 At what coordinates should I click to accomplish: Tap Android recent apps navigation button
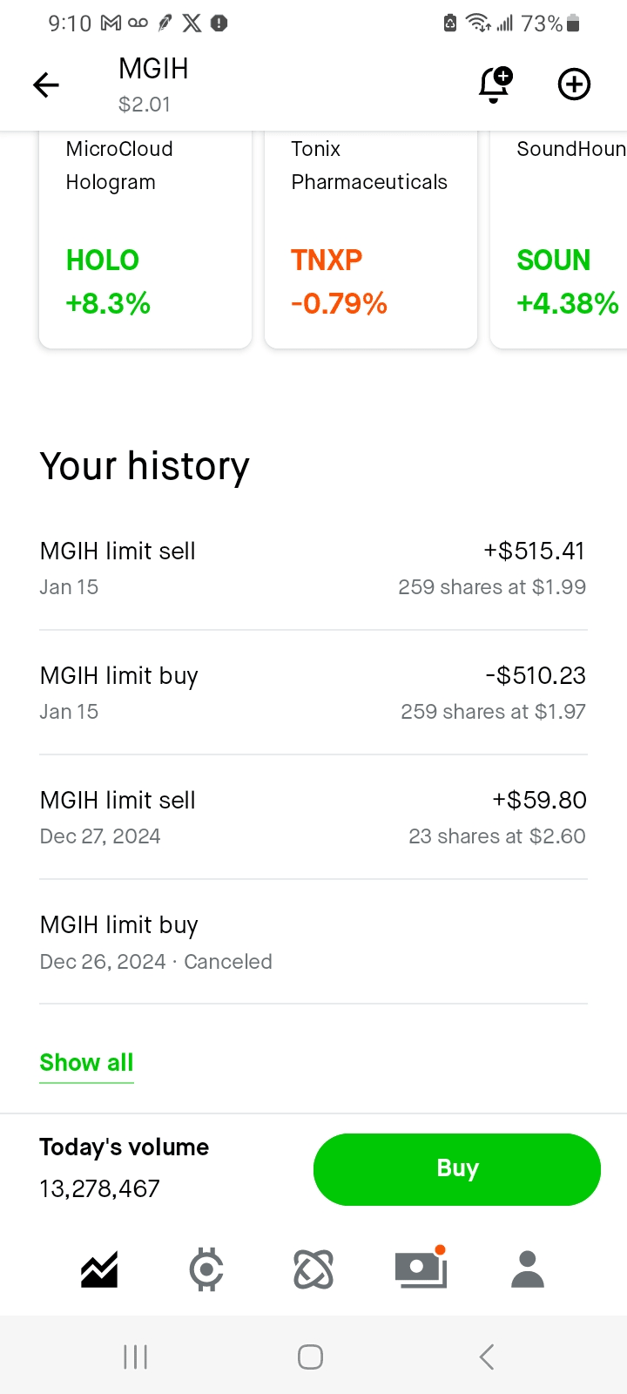pos(136,1357)
